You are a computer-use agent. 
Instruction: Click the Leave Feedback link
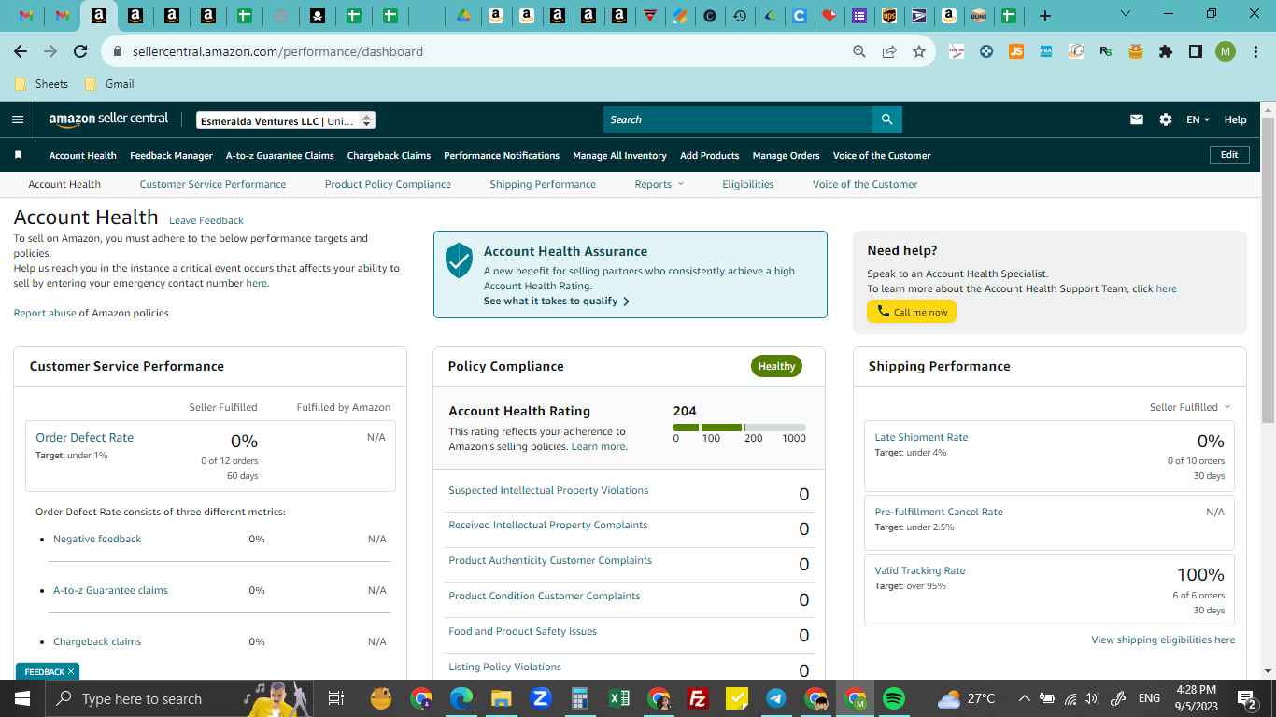point(206,220)
